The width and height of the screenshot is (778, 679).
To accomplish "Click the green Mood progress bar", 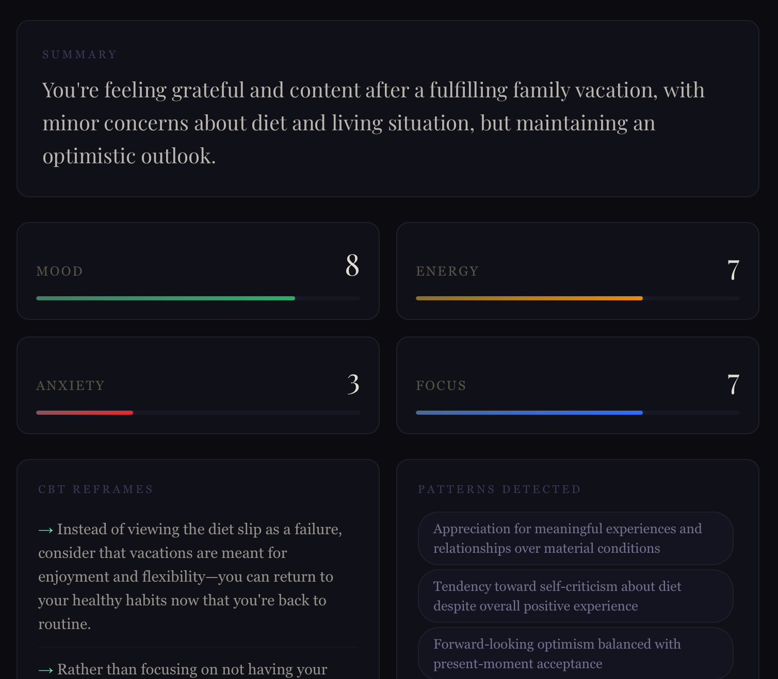I will tap(166, 298).
